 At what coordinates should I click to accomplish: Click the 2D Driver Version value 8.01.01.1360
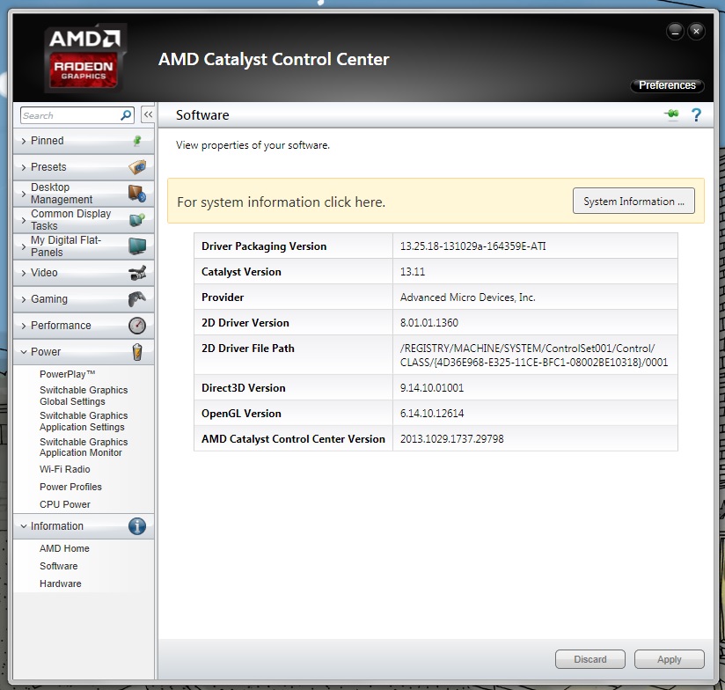tap(429, 323)
